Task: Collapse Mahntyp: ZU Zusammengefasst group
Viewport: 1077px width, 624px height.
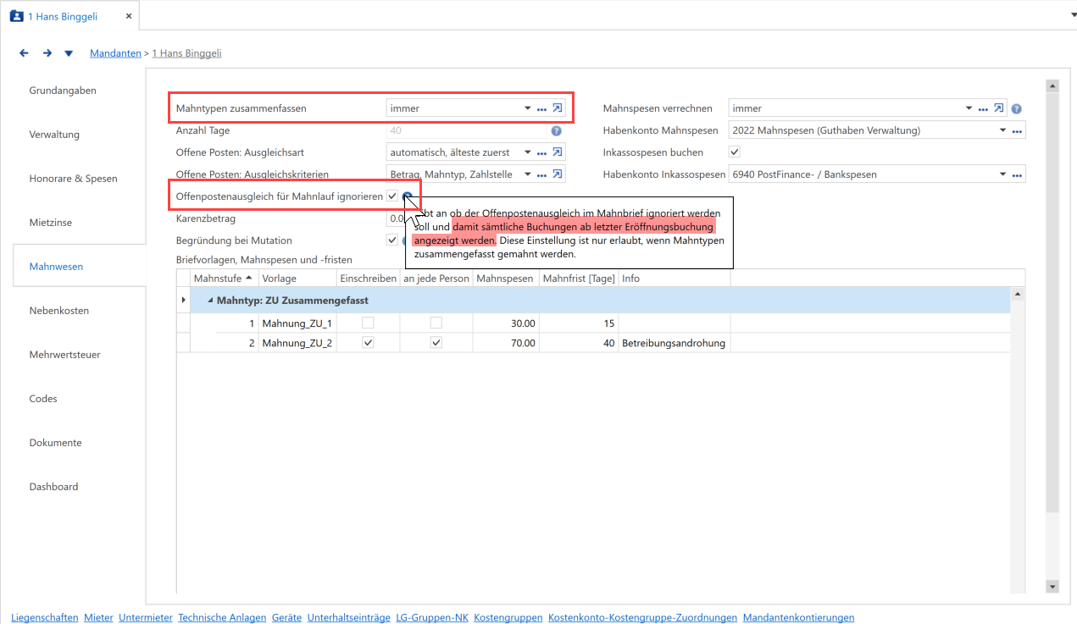Action: pos(210,301)
